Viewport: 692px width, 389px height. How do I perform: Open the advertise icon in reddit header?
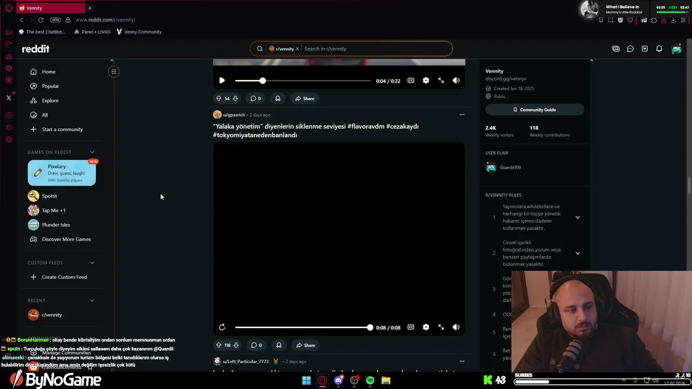tap(616, 49)
